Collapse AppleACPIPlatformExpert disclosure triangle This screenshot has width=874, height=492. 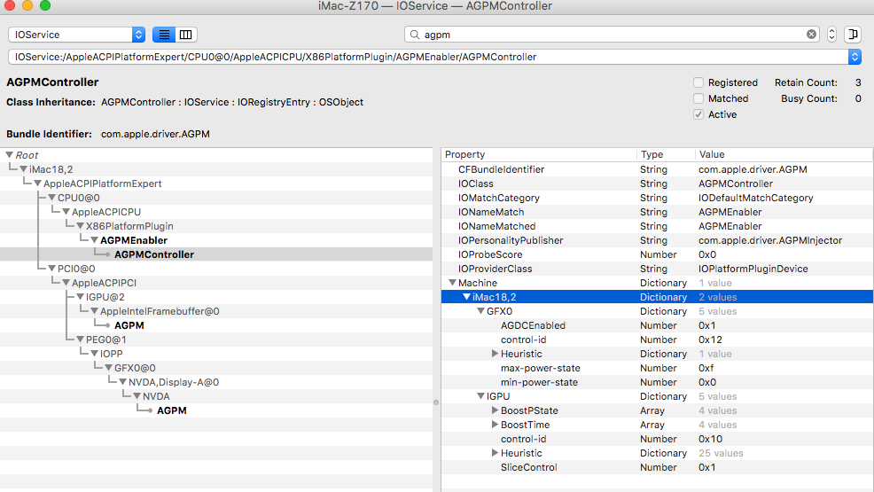point(37,184)
